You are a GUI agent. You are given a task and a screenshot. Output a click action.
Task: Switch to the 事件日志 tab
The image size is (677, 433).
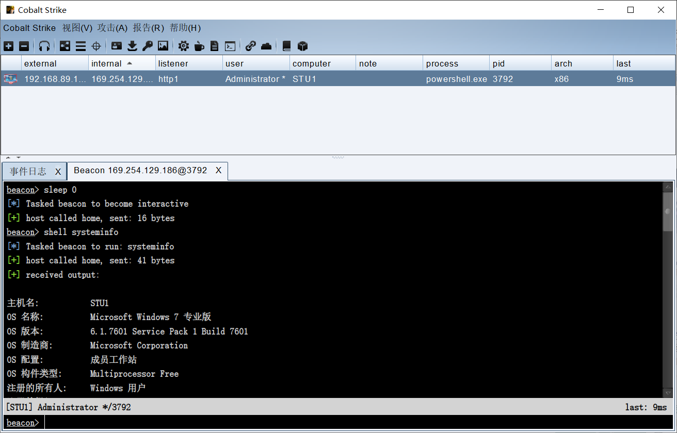(28, 171)
